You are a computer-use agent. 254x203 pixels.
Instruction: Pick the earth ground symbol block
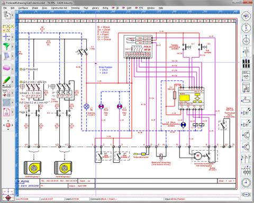246,40
